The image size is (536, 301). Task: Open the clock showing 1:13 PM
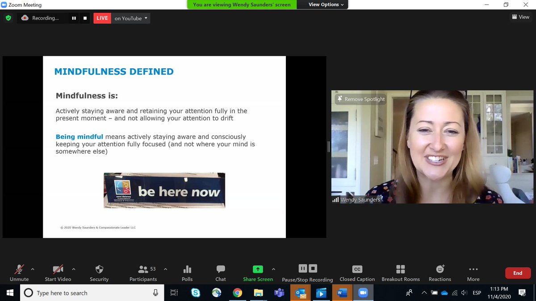[x=499, y=293]
